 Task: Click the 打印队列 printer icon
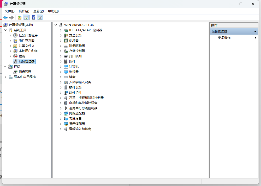pyautogui.click(x=66, y=56)
